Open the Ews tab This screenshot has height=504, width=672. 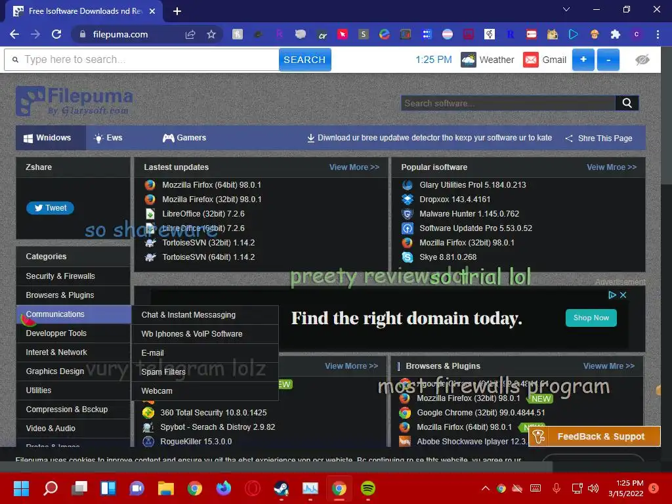click(108, 138)
